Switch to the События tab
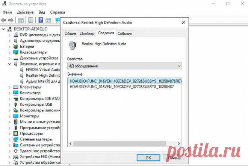This screenshot has width=248, height=166. 125,34
